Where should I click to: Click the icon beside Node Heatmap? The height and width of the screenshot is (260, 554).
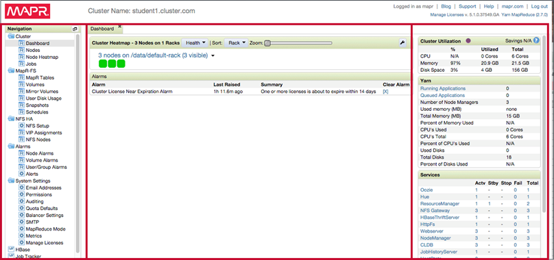point(21,57)
